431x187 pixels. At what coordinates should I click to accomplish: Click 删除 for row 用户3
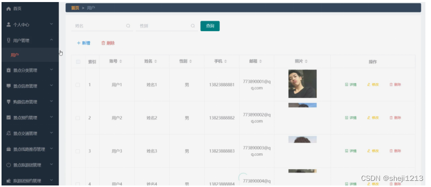tap(395, 151)
